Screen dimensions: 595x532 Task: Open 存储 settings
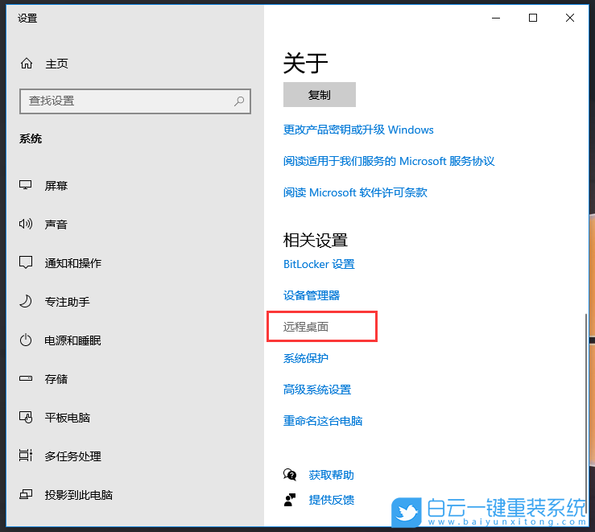tap(56, 379)
